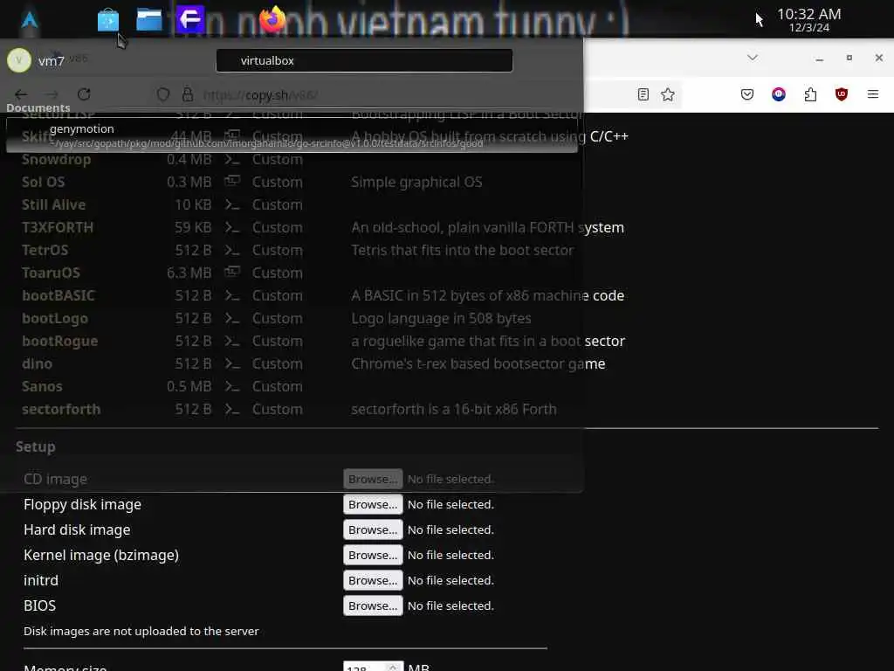Open the file manager panel icon
Viewport: 894px width, 671px height.
pyautogui.click(x=149, y=20)
